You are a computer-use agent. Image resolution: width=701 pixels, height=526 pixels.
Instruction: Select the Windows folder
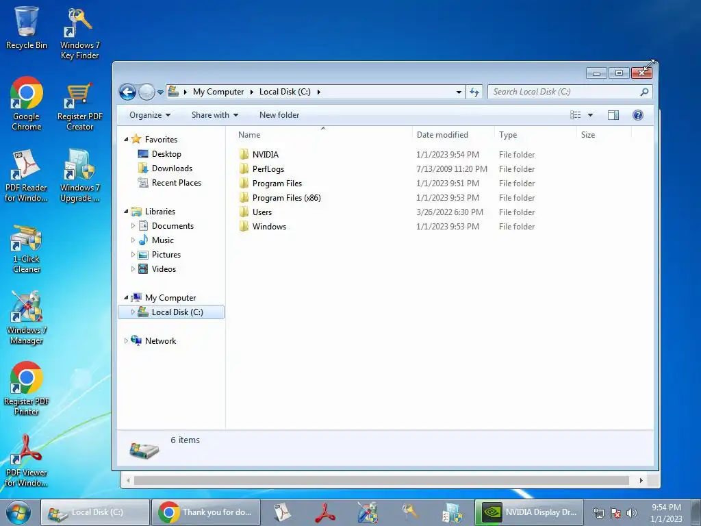pyautogui.click(x=269, y=227)
